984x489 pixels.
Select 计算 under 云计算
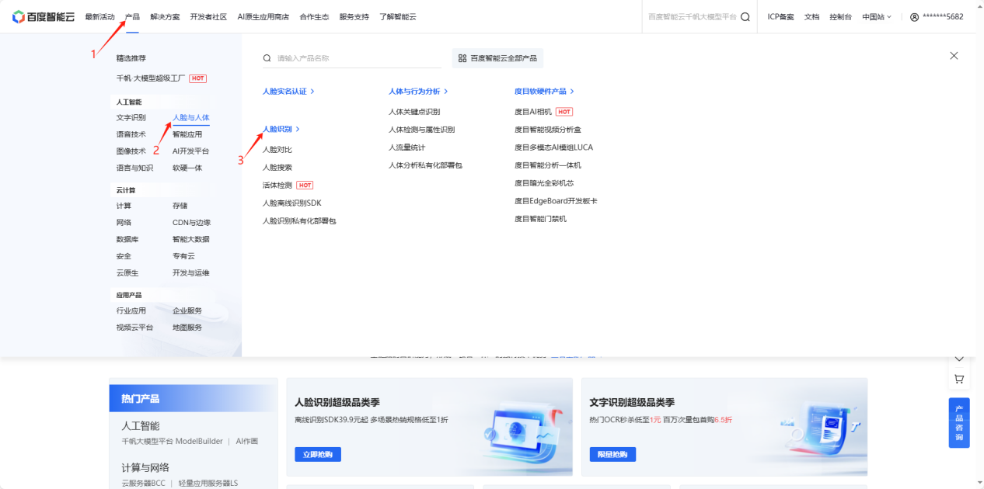click(x=124, y=206)
